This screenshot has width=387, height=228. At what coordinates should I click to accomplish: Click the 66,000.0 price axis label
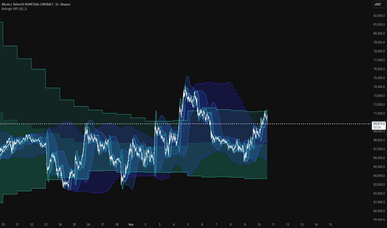point(379,158)
